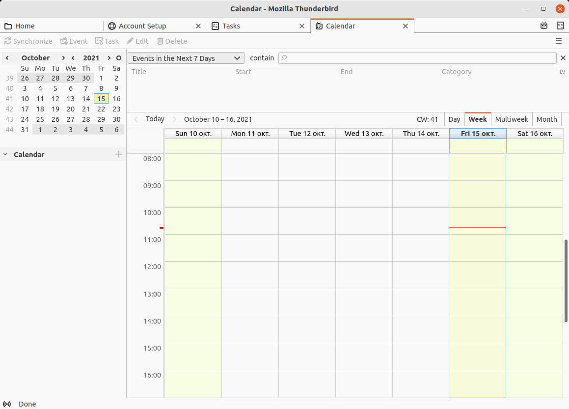Select October 31 in mini calendar
This screenshot has height=409, width=569.
click(25, 130)
